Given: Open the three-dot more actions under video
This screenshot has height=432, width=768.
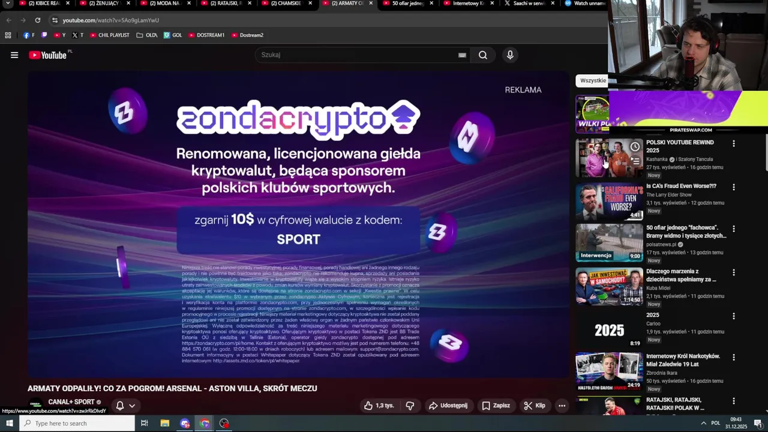Looking at the screenshot, I should click(x=562, y=406).
